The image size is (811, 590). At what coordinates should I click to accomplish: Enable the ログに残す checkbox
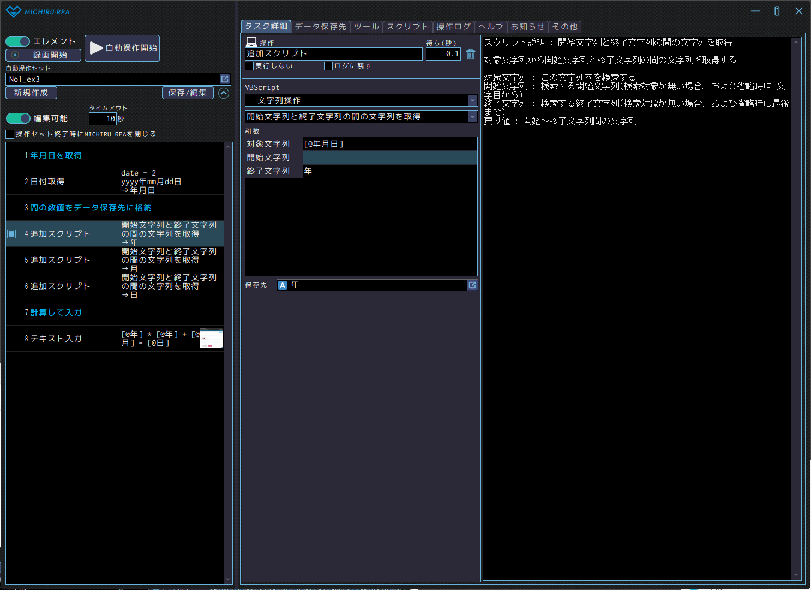[x=328, y=66]
